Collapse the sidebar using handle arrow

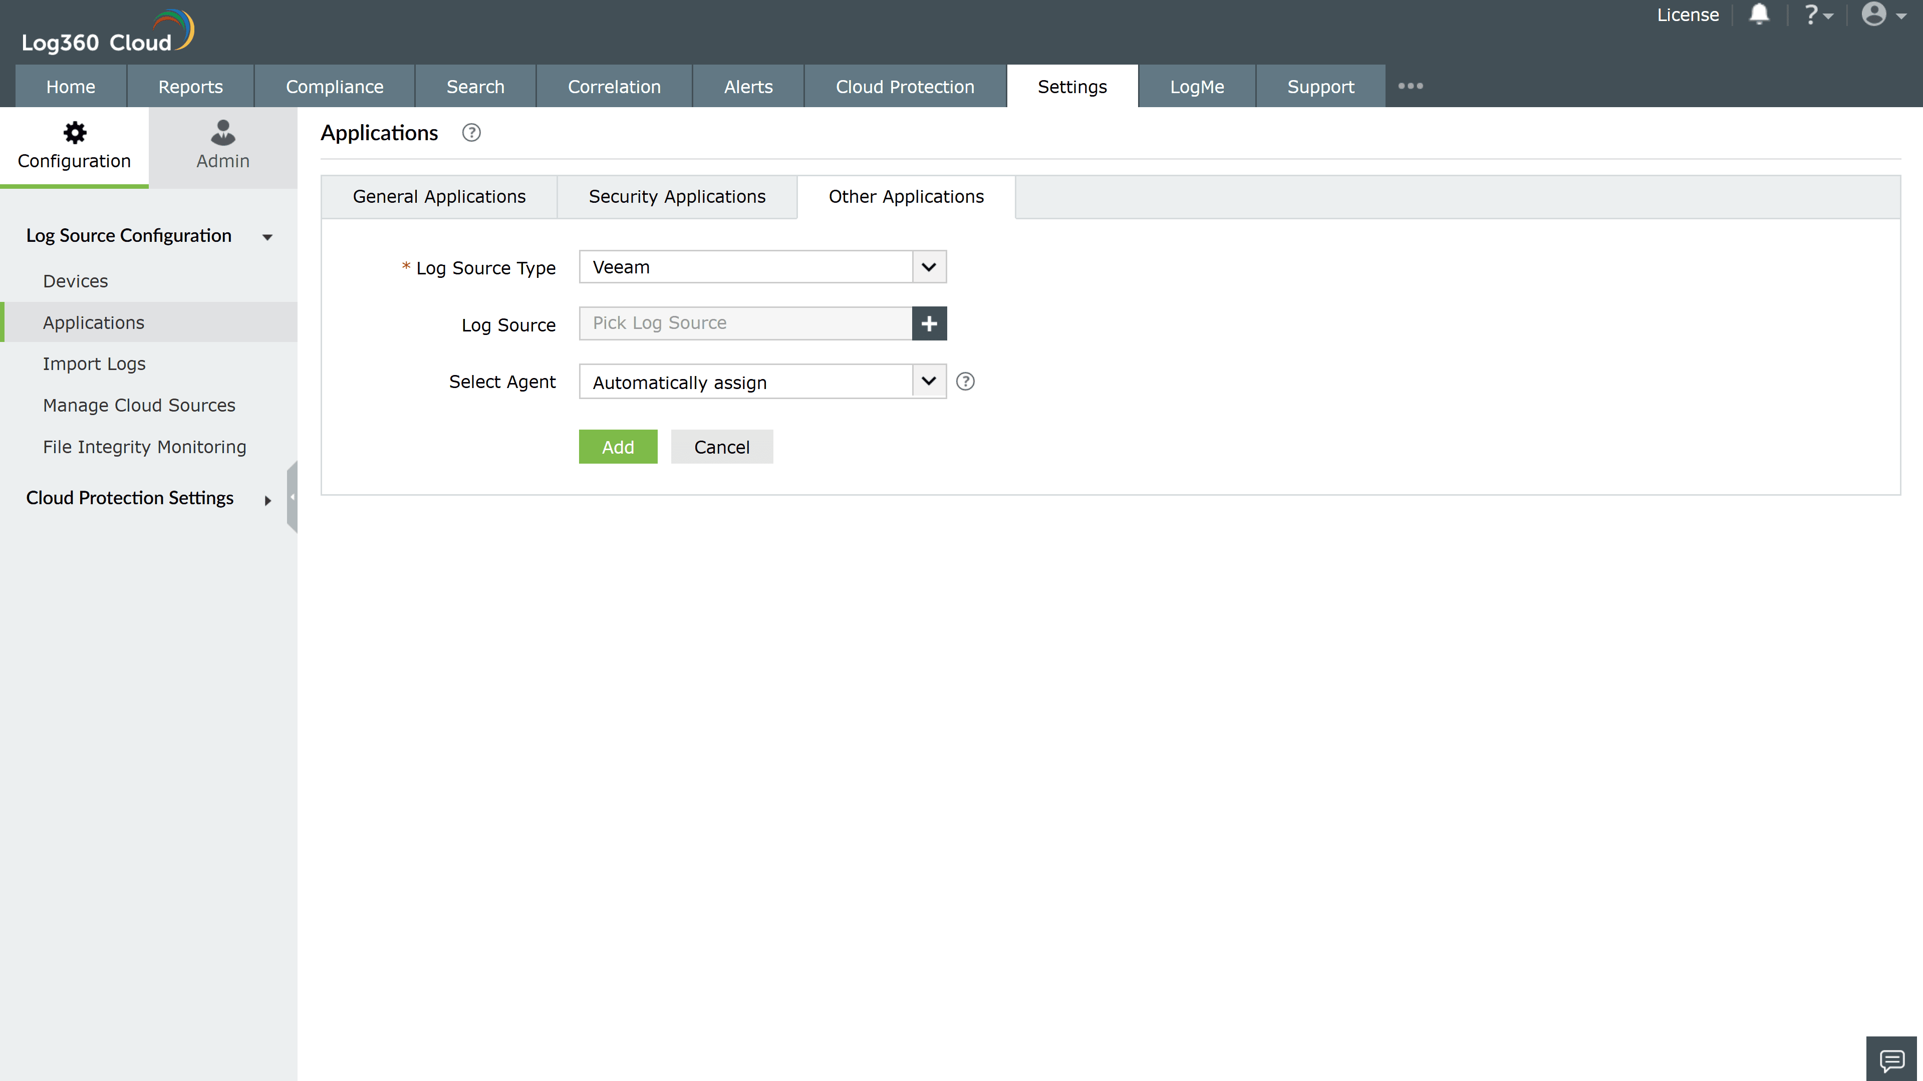pyautogui.click(x=292, y=497)
